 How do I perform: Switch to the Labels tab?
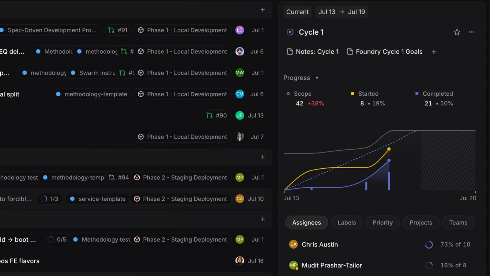pos(347,223)
